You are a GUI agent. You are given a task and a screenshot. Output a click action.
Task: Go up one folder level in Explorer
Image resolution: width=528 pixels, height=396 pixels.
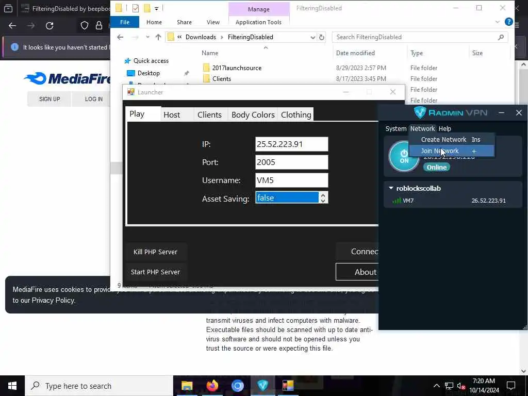coord(158,37)
